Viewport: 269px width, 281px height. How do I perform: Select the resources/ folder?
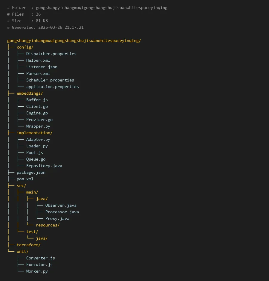(48, 225)
